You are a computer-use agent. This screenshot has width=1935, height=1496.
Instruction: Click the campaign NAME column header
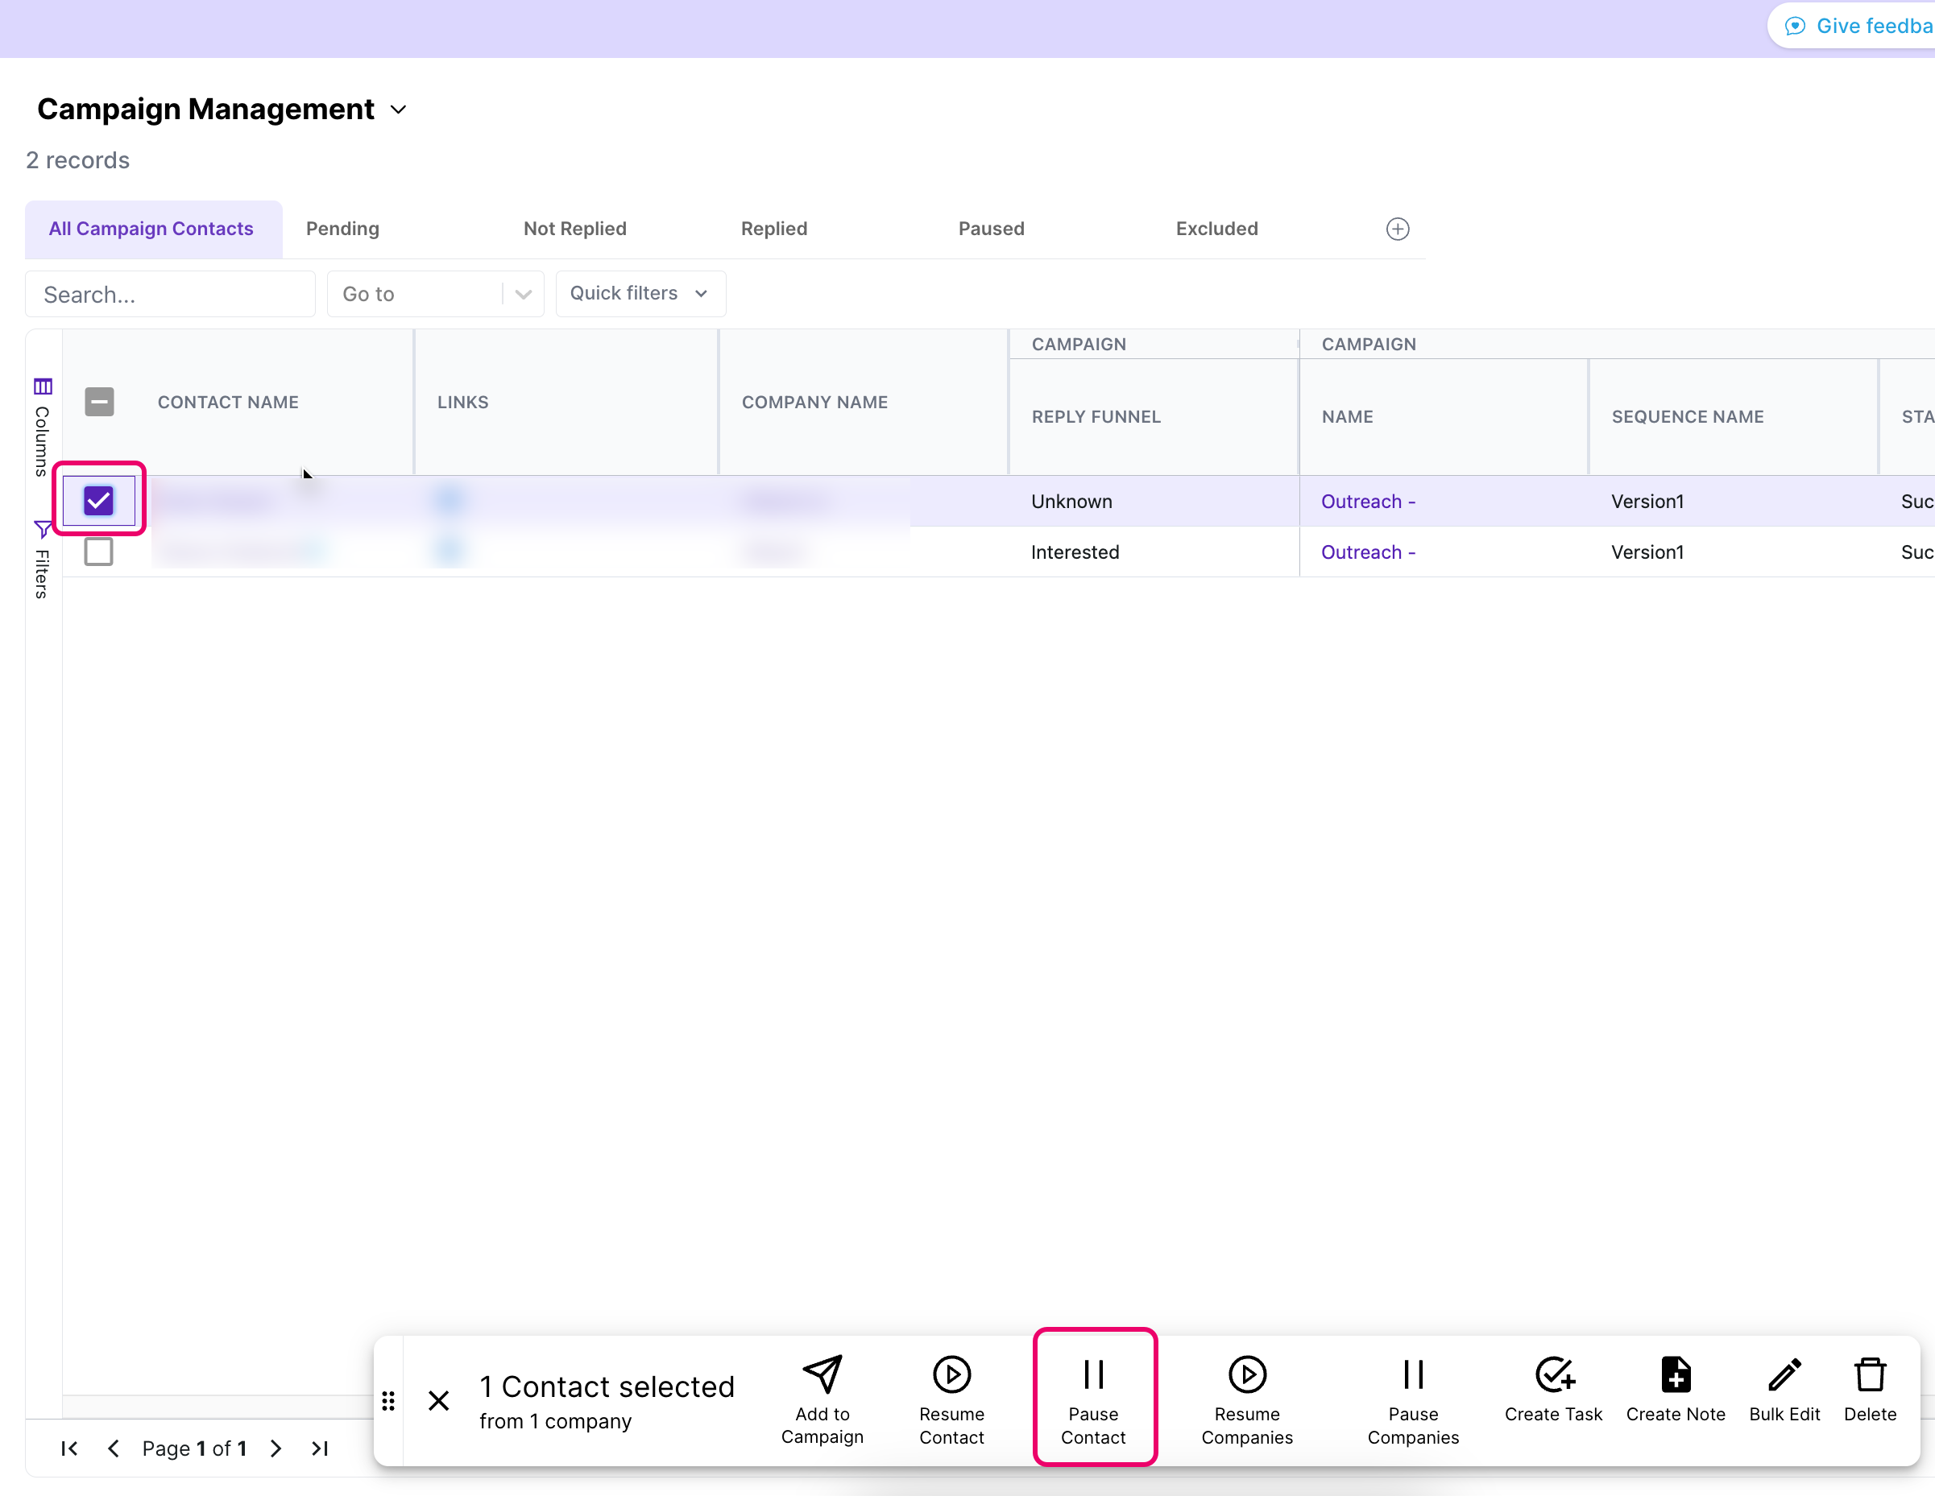pyautogui.click(x=1347, y=416)
